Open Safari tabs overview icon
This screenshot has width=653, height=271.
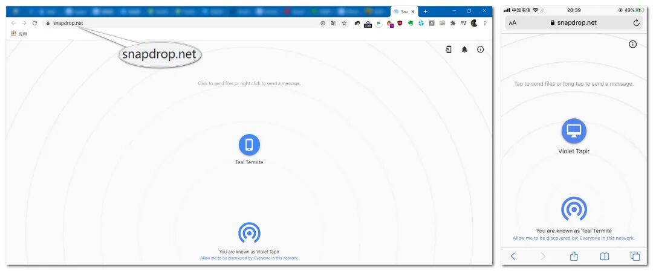(635, 257)
